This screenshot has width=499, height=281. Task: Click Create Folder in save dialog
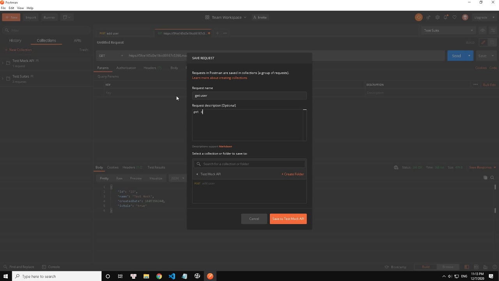tap(293, 174)
